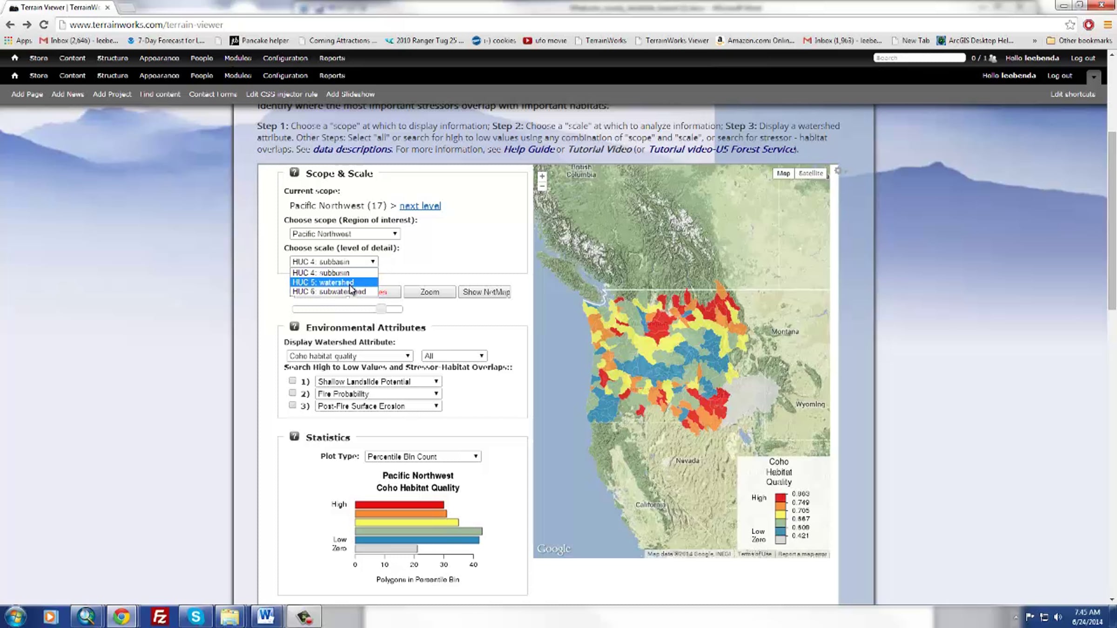Select HUC 4: subbasin list option
The width and height of the screenshot is (1117, 628).
(x=334, y=273)
